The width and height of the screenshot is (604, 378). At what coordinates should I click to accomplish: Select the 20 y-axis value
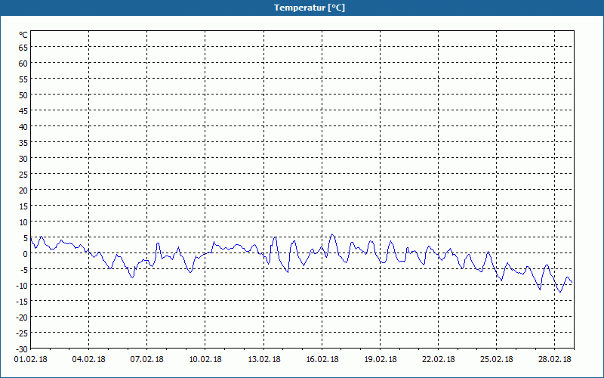(x=23, y=191)
